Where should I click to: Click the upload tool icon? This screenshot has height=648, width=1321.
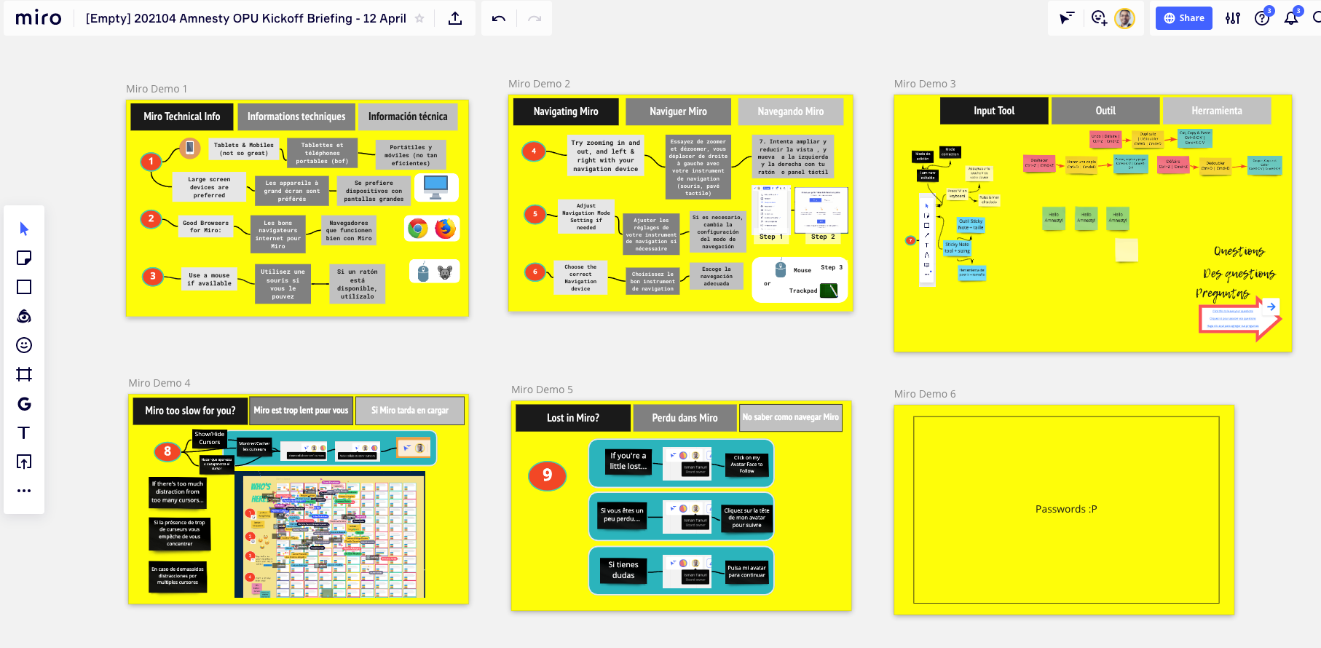24,462
